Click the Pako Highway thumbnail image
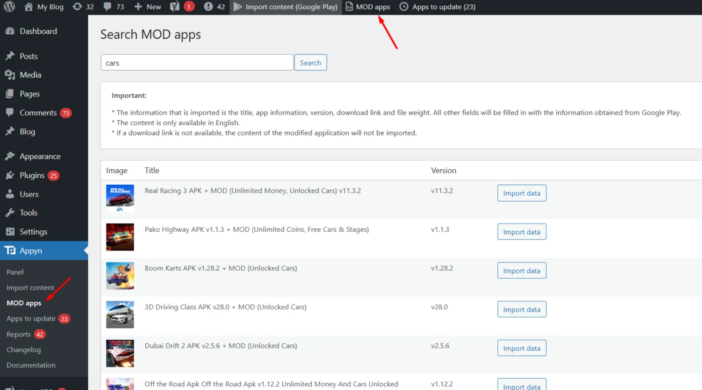Image resolution: width=702 pixels, height=390 pixels. pos(120,237)
